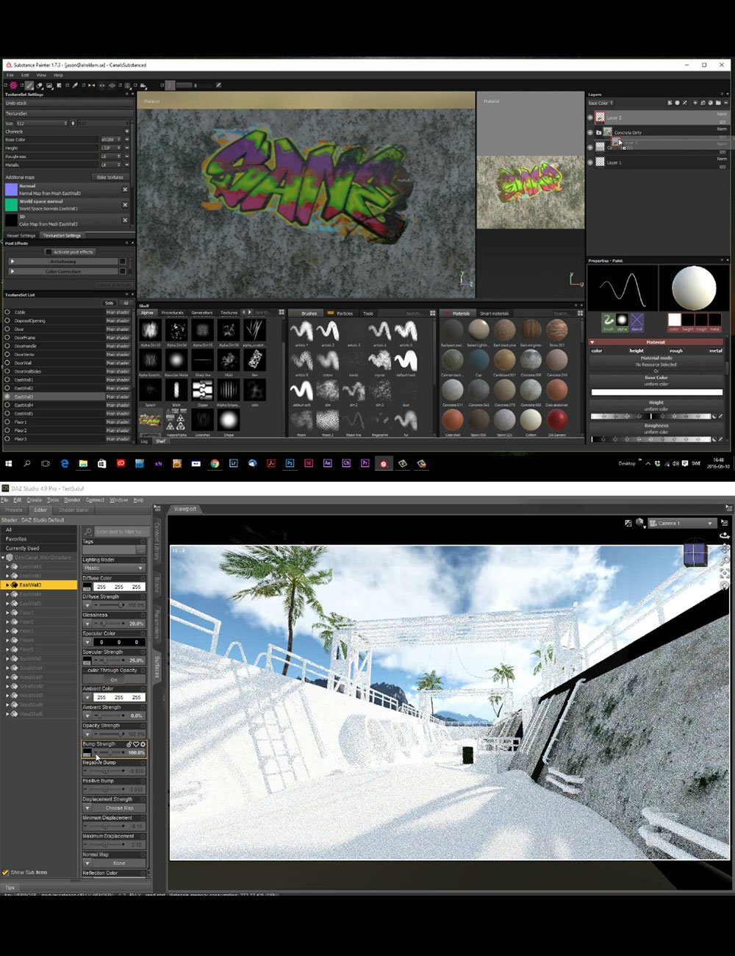Switch to the Presets tab in DAZ Studio
This screenshot has width=735, height=956.
tap(14, 510)
